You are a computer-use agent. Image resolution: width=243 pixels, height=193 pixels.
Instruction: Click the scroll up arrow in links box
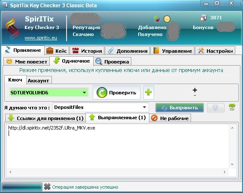[x=232, y=128]
